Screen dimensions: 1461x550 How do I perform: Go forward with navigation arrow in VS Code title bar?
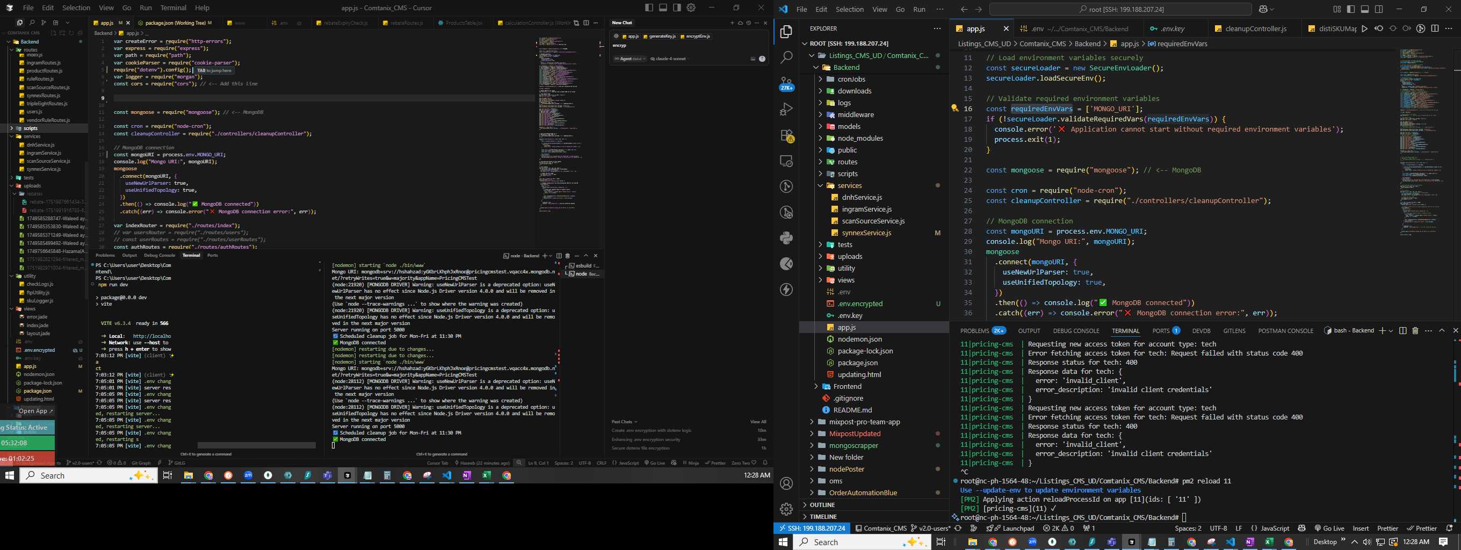(x=978, y=9)
